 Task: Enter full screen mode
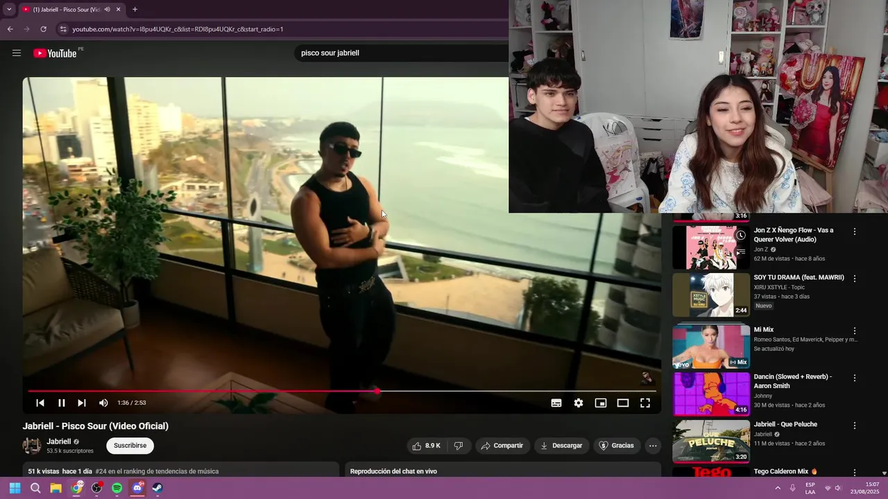[645, 403]
